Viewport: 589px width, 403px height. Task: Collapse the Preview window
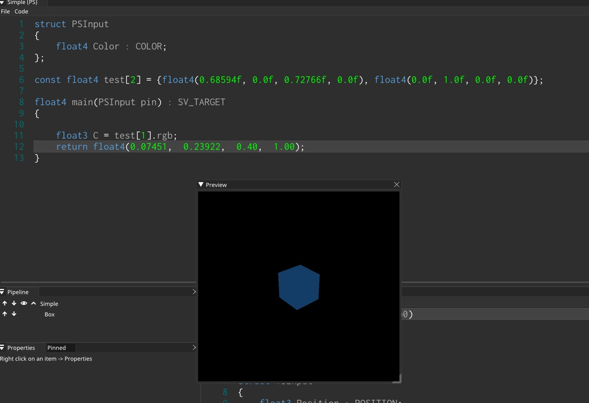tap(201, 185)
